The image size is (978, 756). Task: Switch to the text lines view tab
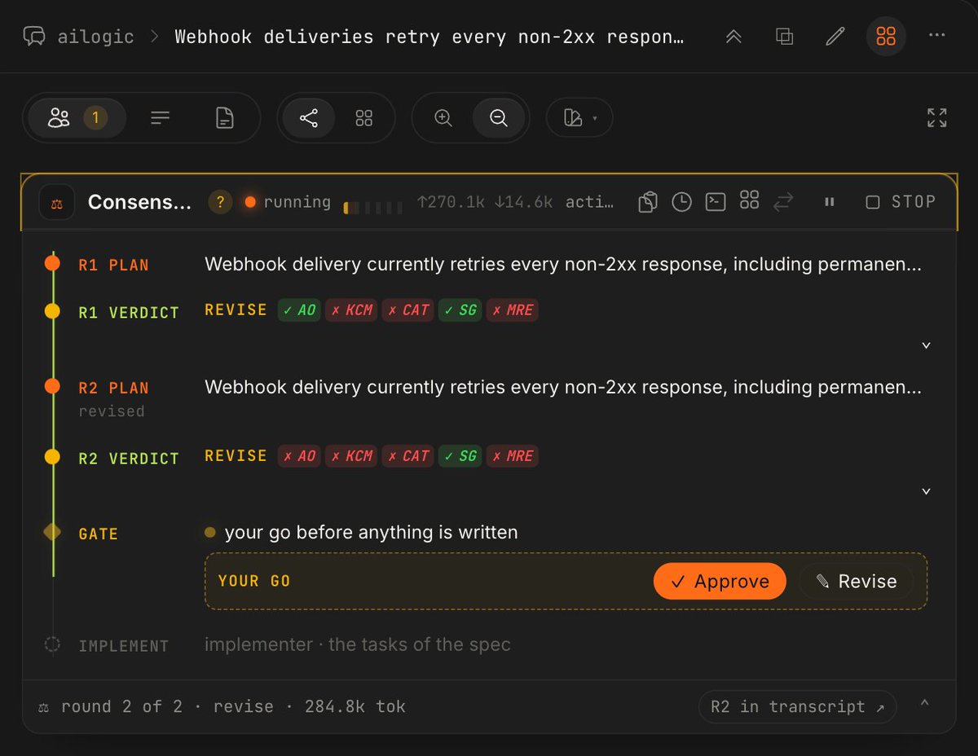pyautogui.click(x=161, y=118)
